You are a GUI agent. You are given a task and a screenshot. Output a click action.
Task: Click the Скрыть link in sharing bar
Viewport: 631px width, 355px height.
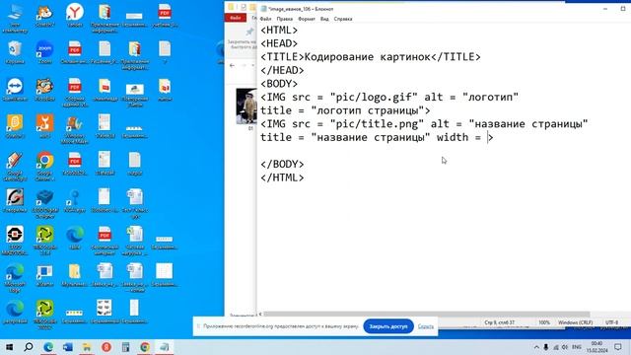click(425, 326)
